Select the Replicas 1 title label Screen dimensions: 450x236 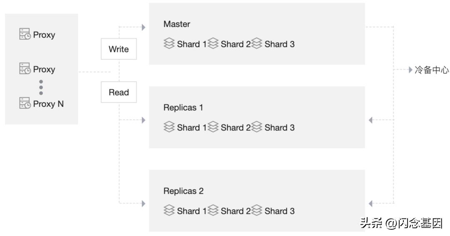183,108
